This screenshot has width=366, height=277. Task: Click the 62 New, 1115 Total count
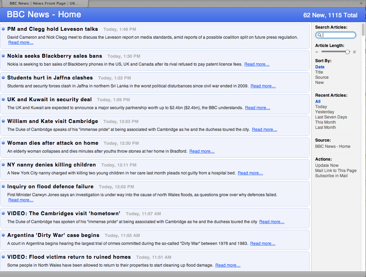[x=330, y=15]
